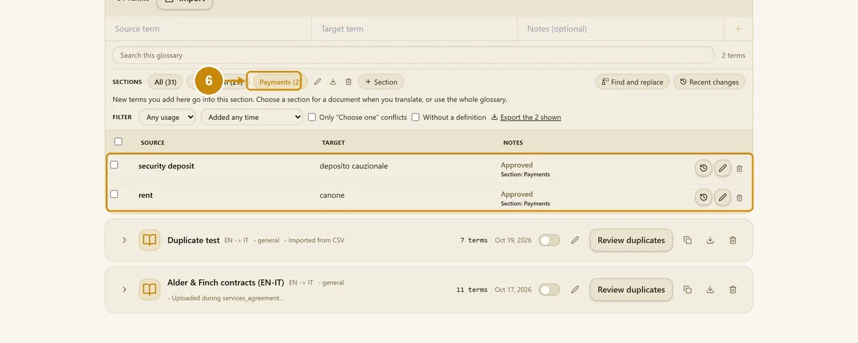858x343 pixels.
Task: Click the "Oct 17, 2026" date
Action: pos(513,290)
